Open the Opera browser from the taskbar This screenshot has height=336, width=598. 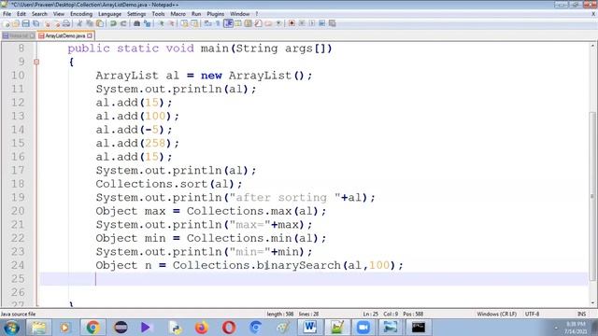228,328
